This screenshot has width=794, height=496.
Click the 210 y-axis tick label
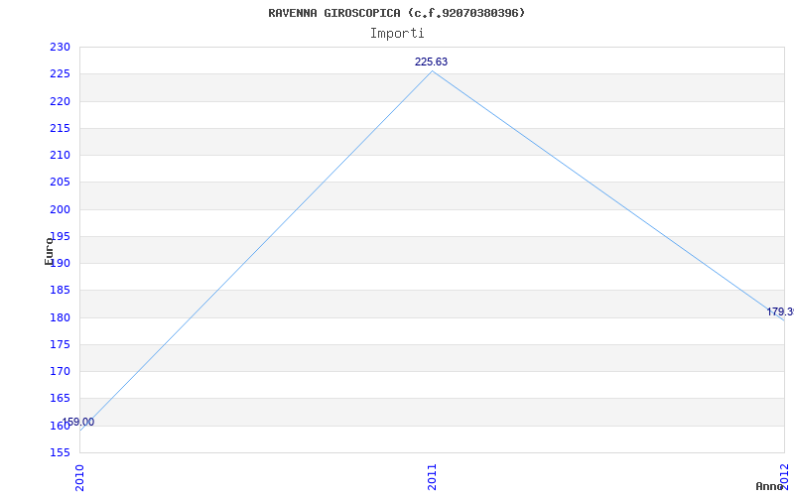60,156
